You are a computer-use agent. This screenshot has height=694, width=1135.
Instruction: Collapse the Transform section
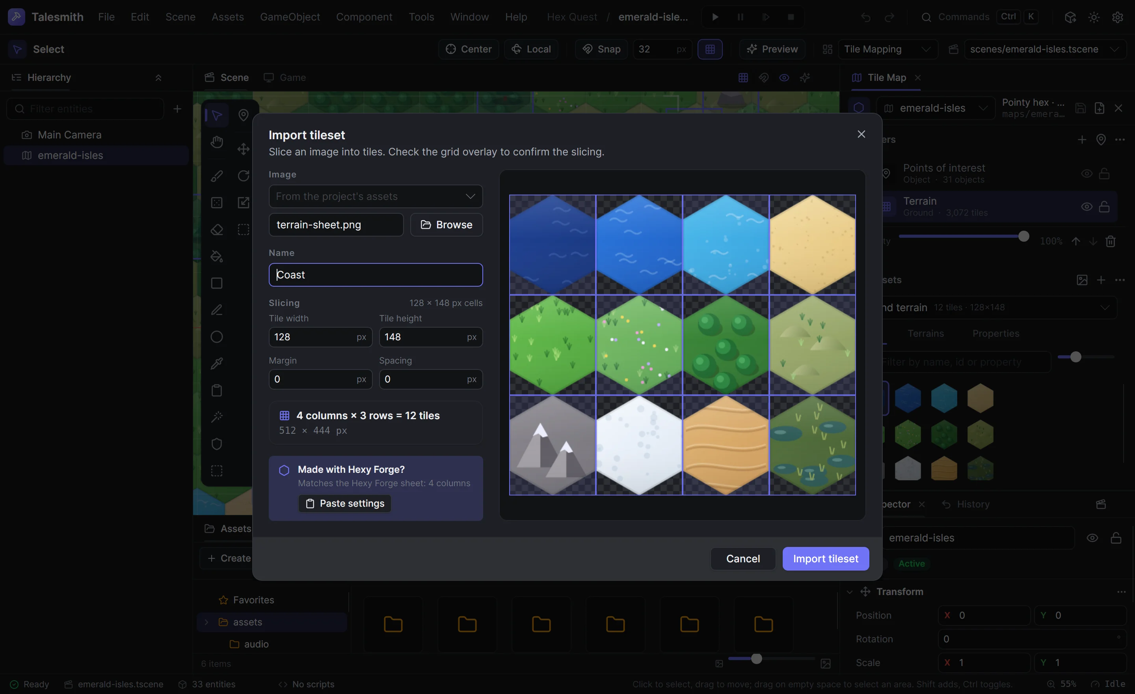[x=849, y=592]
